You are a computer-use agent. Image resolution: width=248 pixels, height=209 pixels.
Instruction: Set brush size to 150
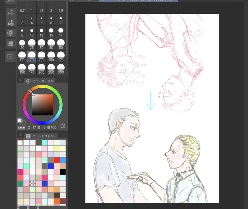[22, 69]
